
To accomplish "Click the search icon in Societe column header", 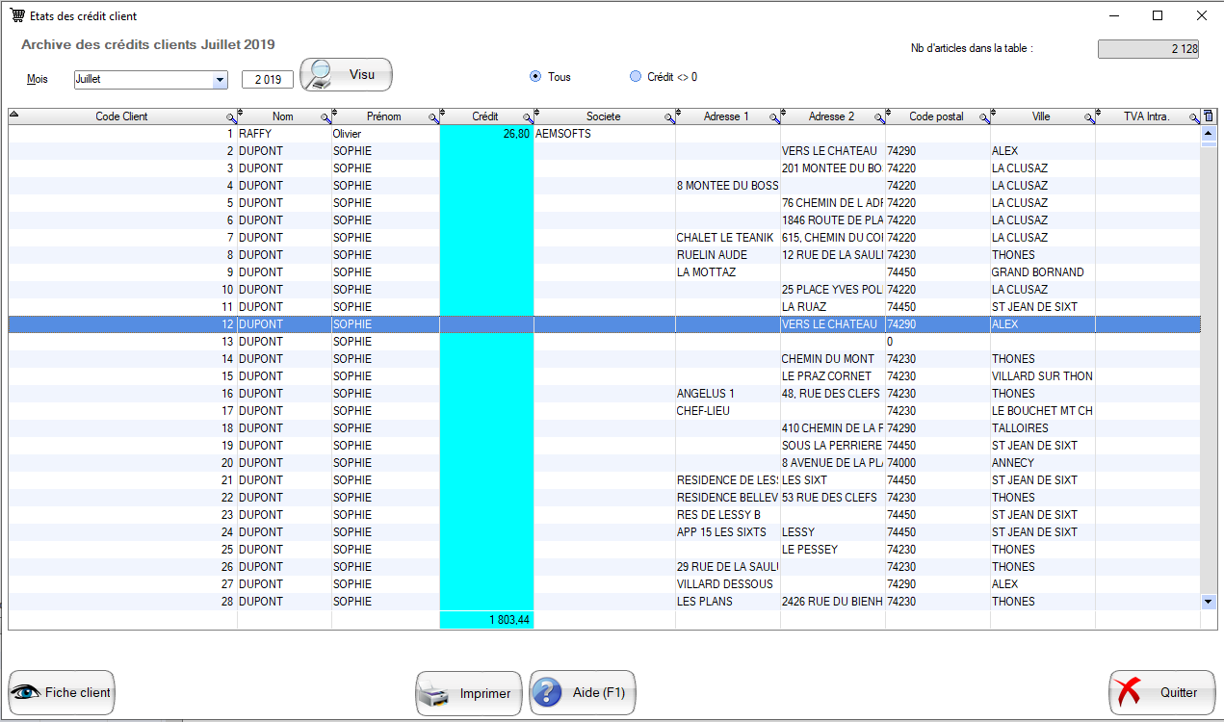I will tap(669, 117).
